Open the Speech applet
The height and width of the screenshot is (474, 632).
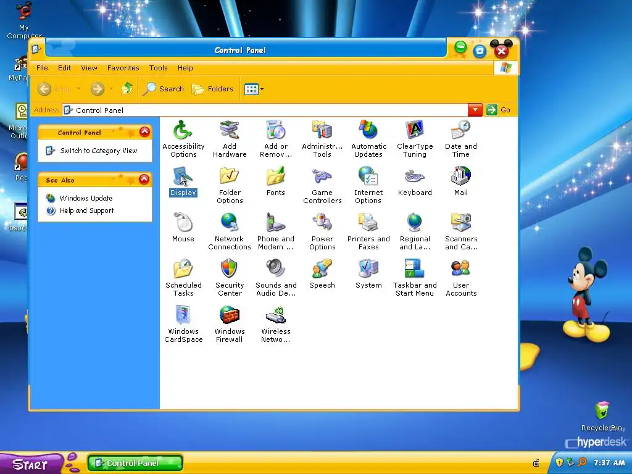tap(322, 274)
